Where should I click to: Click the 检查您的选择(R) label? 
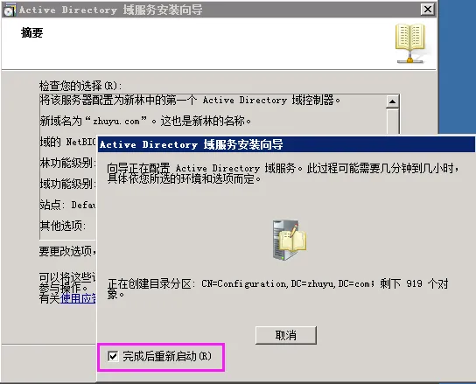point(80,86)
